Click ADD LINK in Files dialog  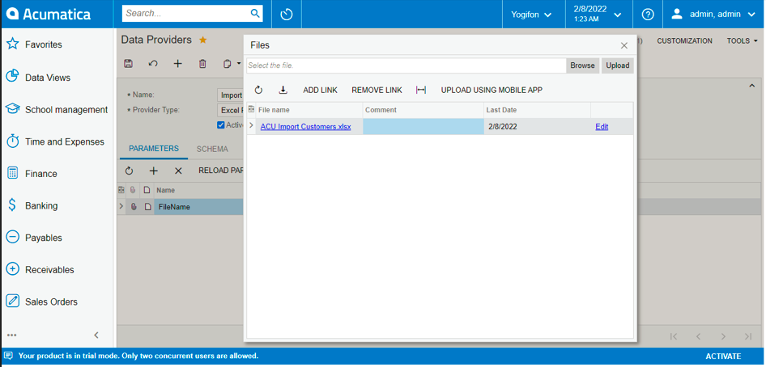[x=320, y=90]
